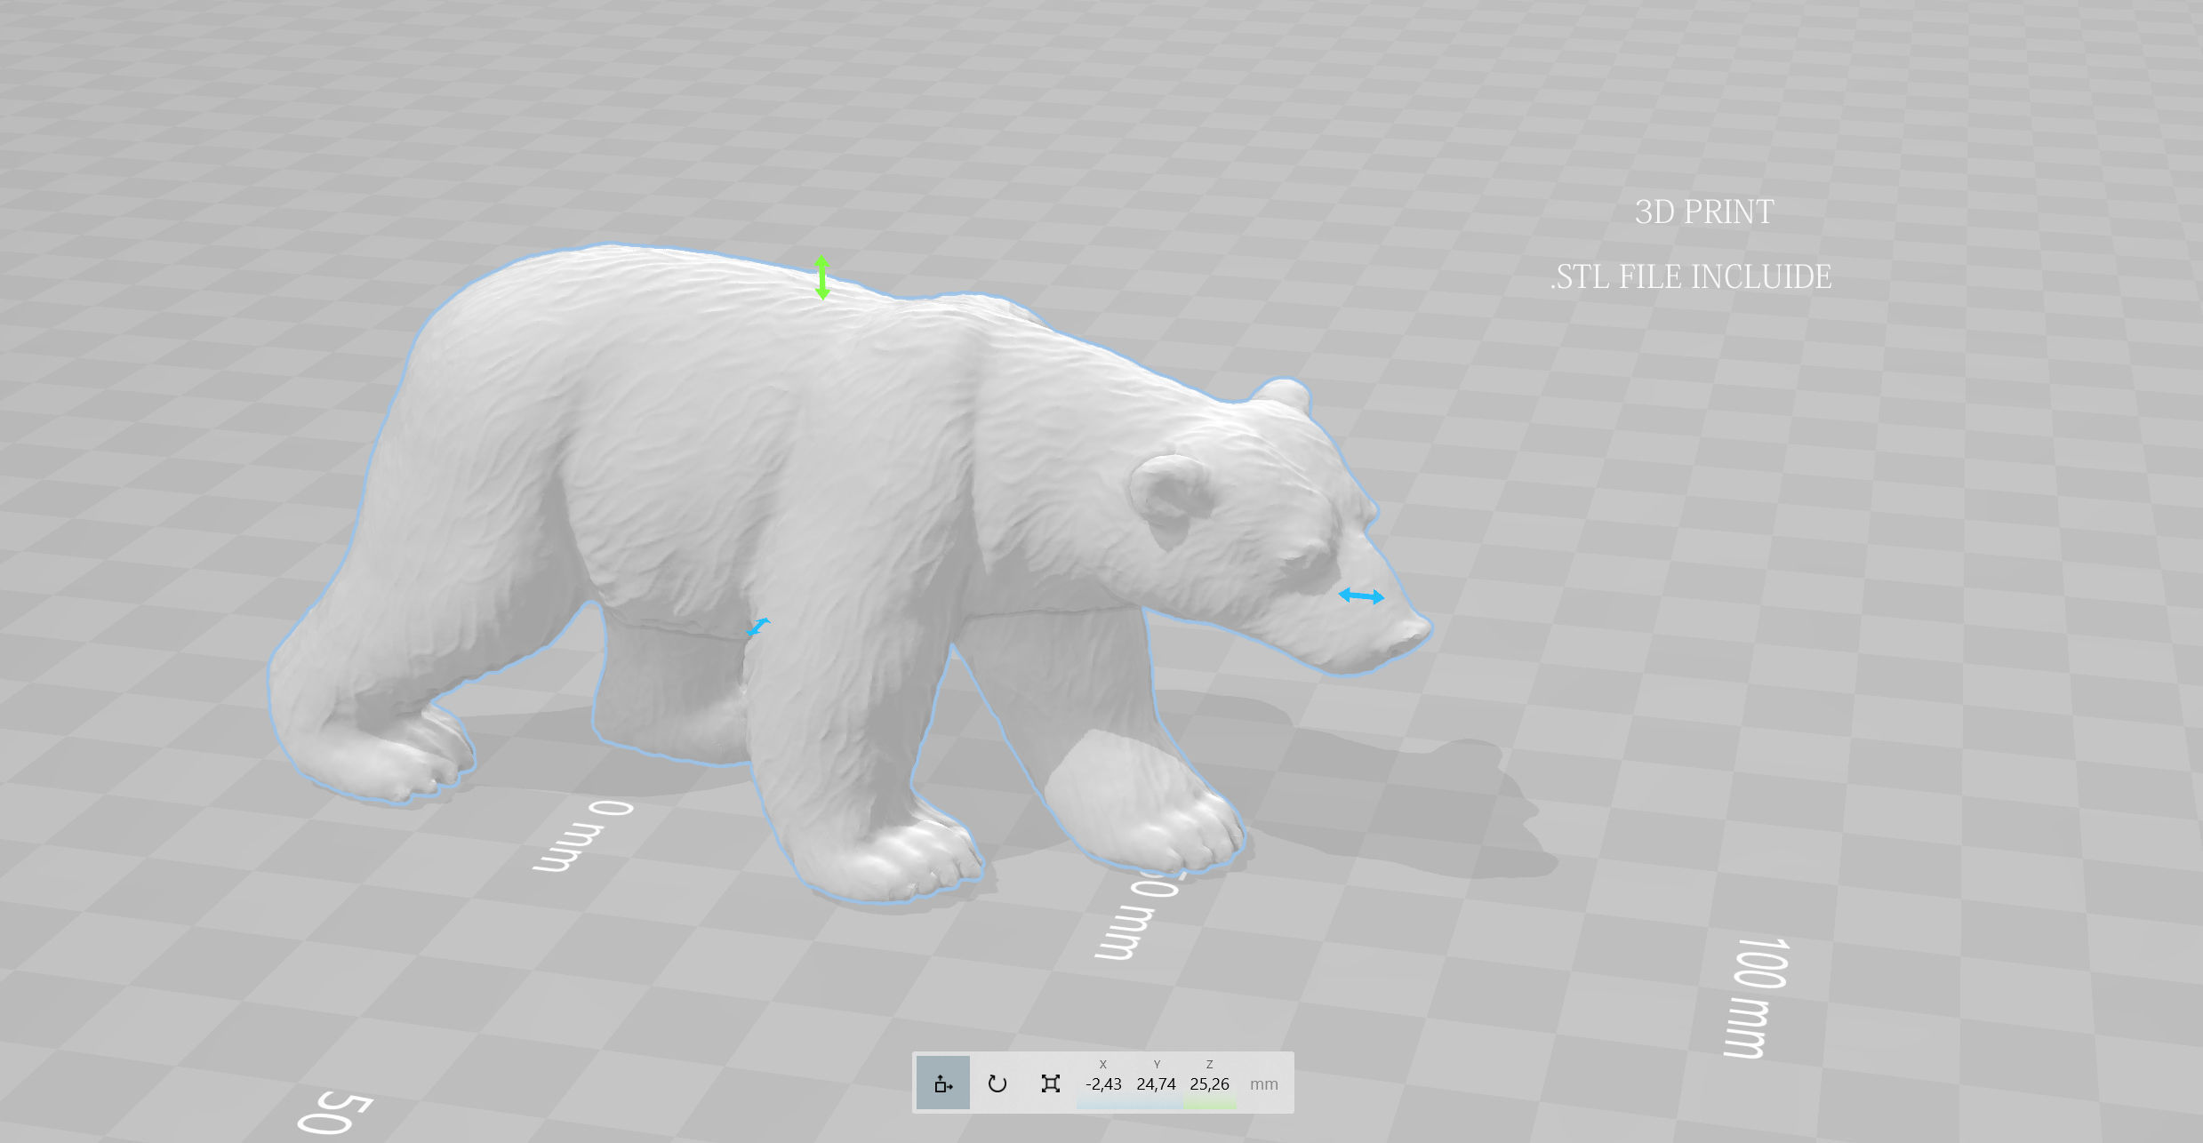2203x1143 pixels.
Task: Click the 100 mm grid label
Action: click(x=1755, y=996)
